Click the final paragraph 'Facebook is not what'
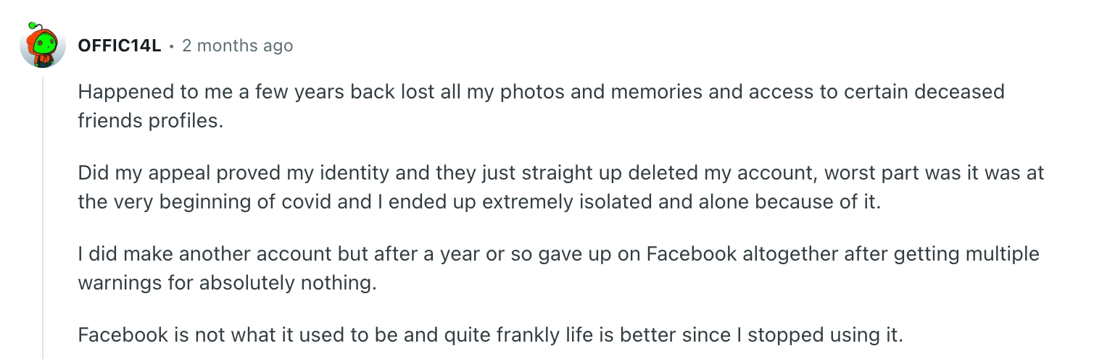This screenshot has height=359, width=1094. click(x=491, y=336)
